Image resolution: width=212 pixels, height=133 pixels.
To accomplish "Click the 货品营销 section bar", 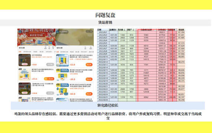I will (x=106, y=23).
